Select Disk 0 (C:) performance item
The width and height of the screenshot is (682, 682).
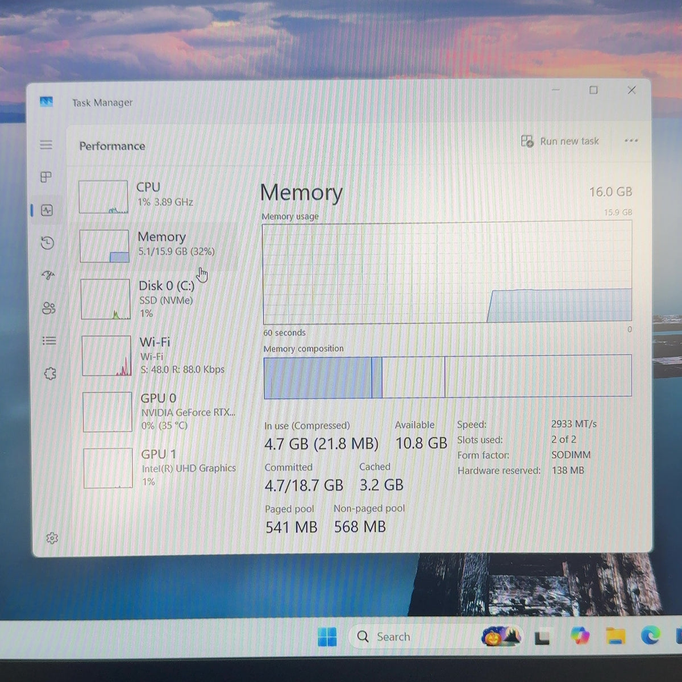click(x=159, y=299)
